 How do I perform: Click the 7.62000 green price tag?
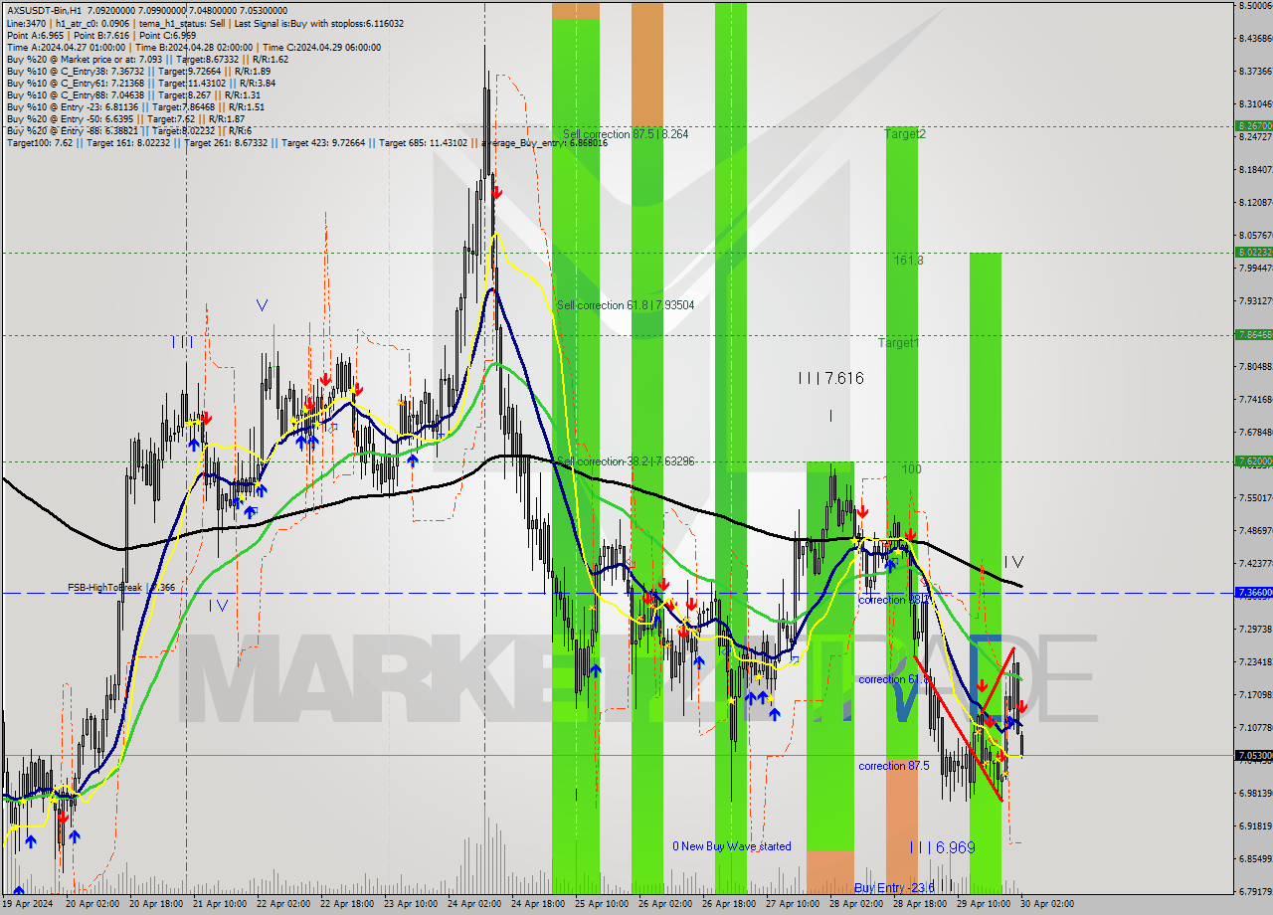(x=1253, y=461)
